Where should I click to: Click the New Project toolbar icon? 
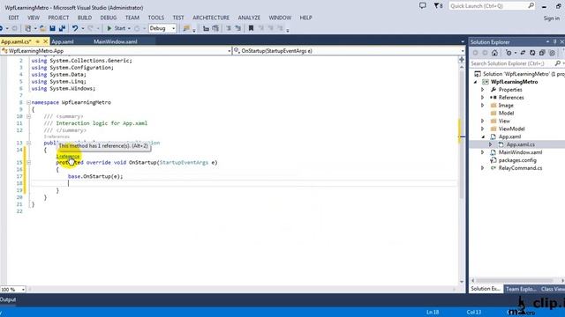point(27,28)
